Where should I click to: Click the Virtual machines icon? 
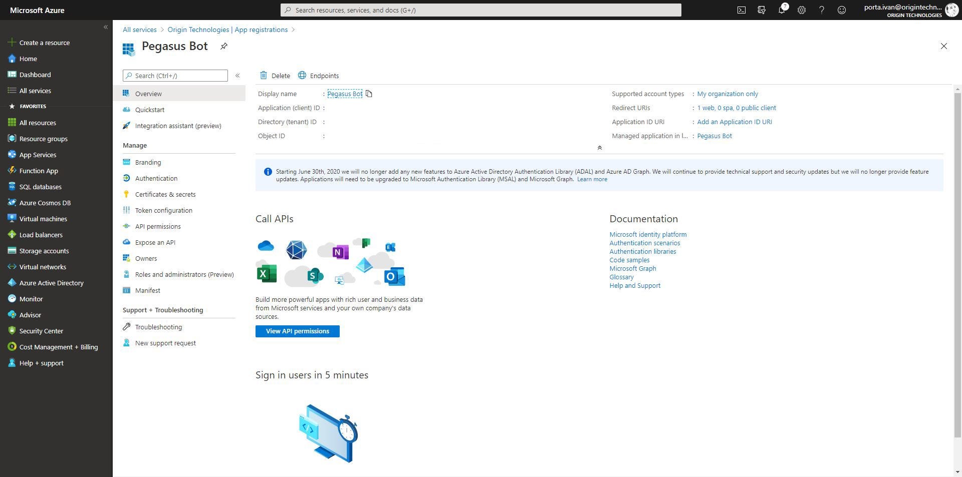tap(12, 219)
